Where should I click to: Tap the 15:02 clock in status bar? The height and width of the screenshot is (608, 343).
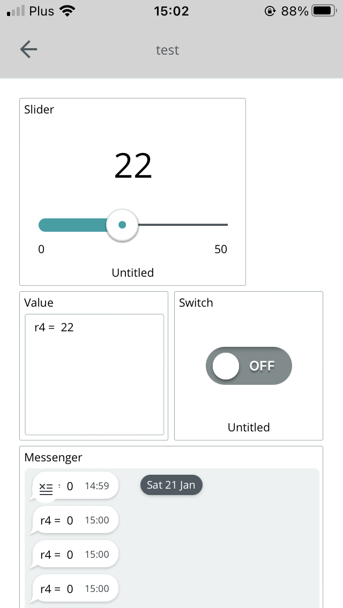(171, 11)
